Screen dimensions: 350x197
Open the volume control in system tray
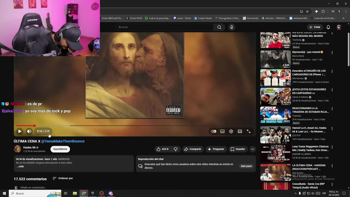313,193
